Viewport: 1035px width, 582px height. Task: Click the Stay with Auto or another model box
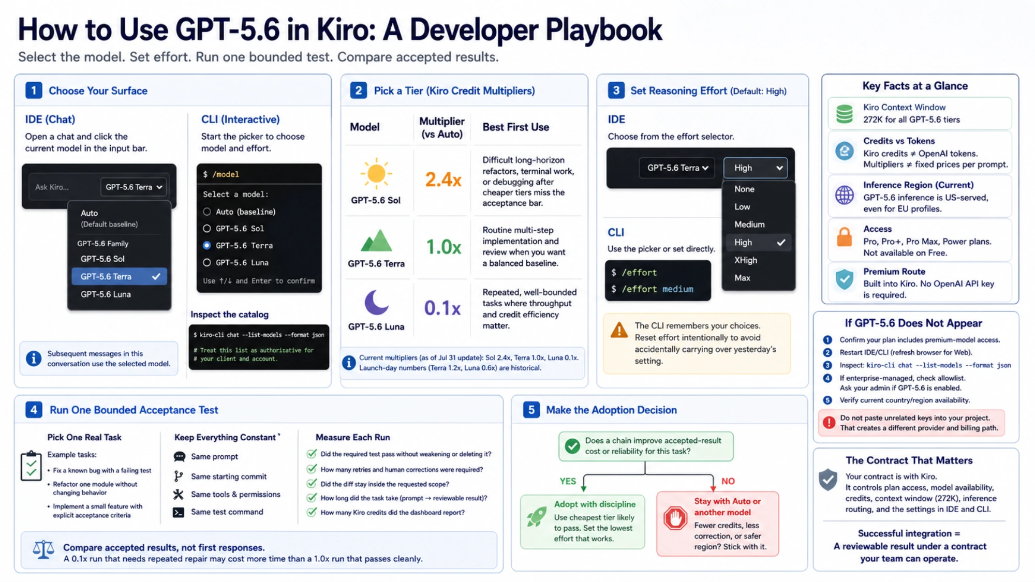tap(718, 524)
